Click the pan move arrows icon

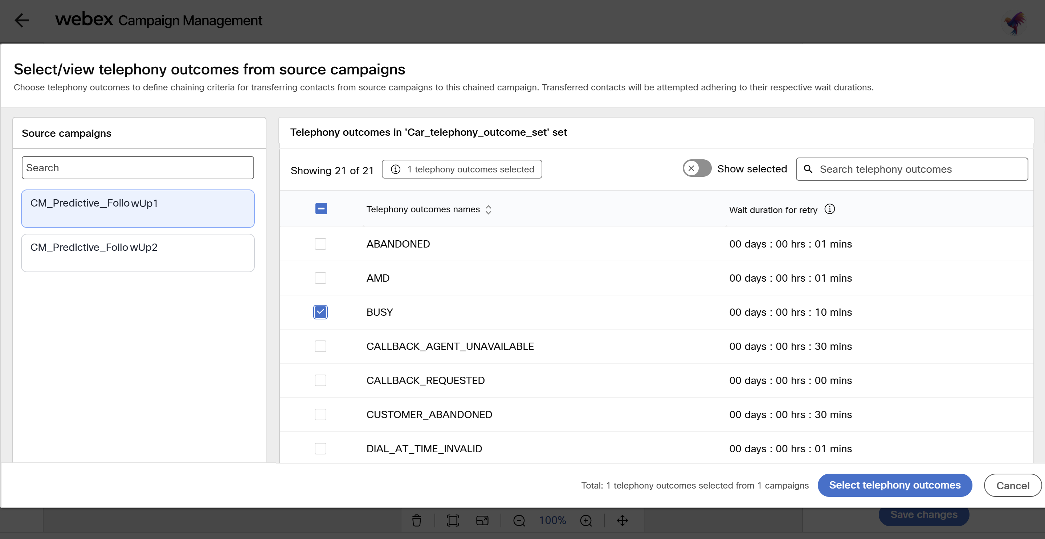622,520
